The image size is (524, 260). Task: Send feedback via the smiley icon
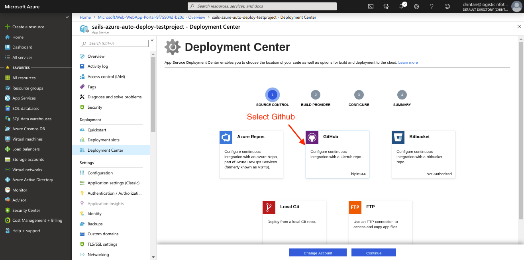click(447, 6)
